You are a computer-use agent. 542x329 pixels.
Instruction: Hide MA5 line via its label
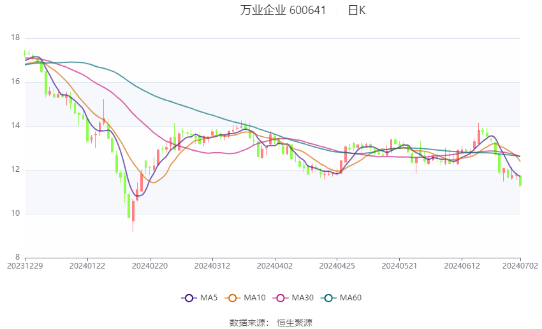click(x=209, y=298)
